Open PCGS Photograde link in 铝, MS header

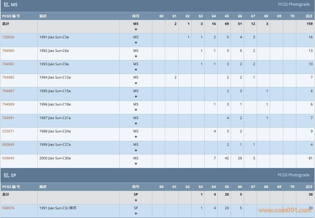tap(293, 5)
